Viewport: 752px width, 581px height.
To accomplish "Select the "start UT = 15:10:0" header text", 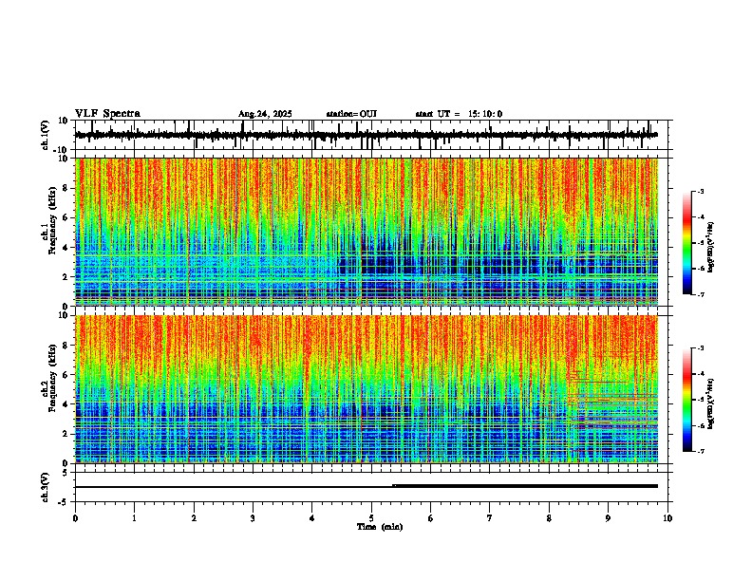I will tap(459, 114).
